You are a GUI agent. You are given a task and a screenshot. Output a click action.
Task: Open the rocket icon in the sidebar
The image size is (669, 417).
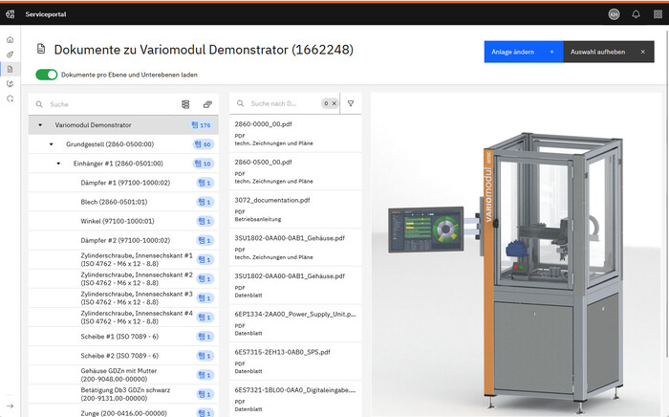11,55
